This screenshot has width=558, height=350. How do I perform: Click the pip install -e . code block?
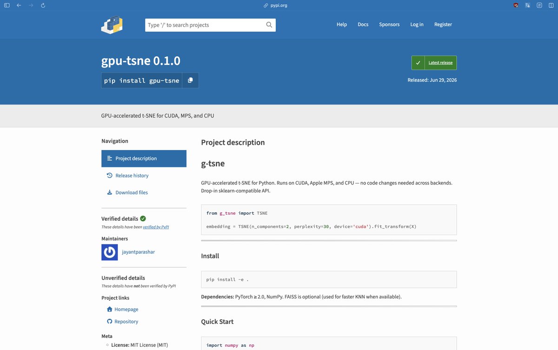329,279
